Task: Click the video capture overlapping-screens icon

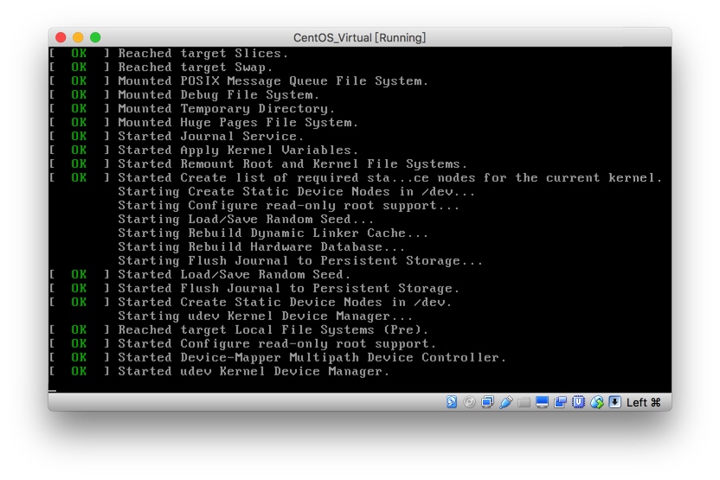Action: coord(560,402)
